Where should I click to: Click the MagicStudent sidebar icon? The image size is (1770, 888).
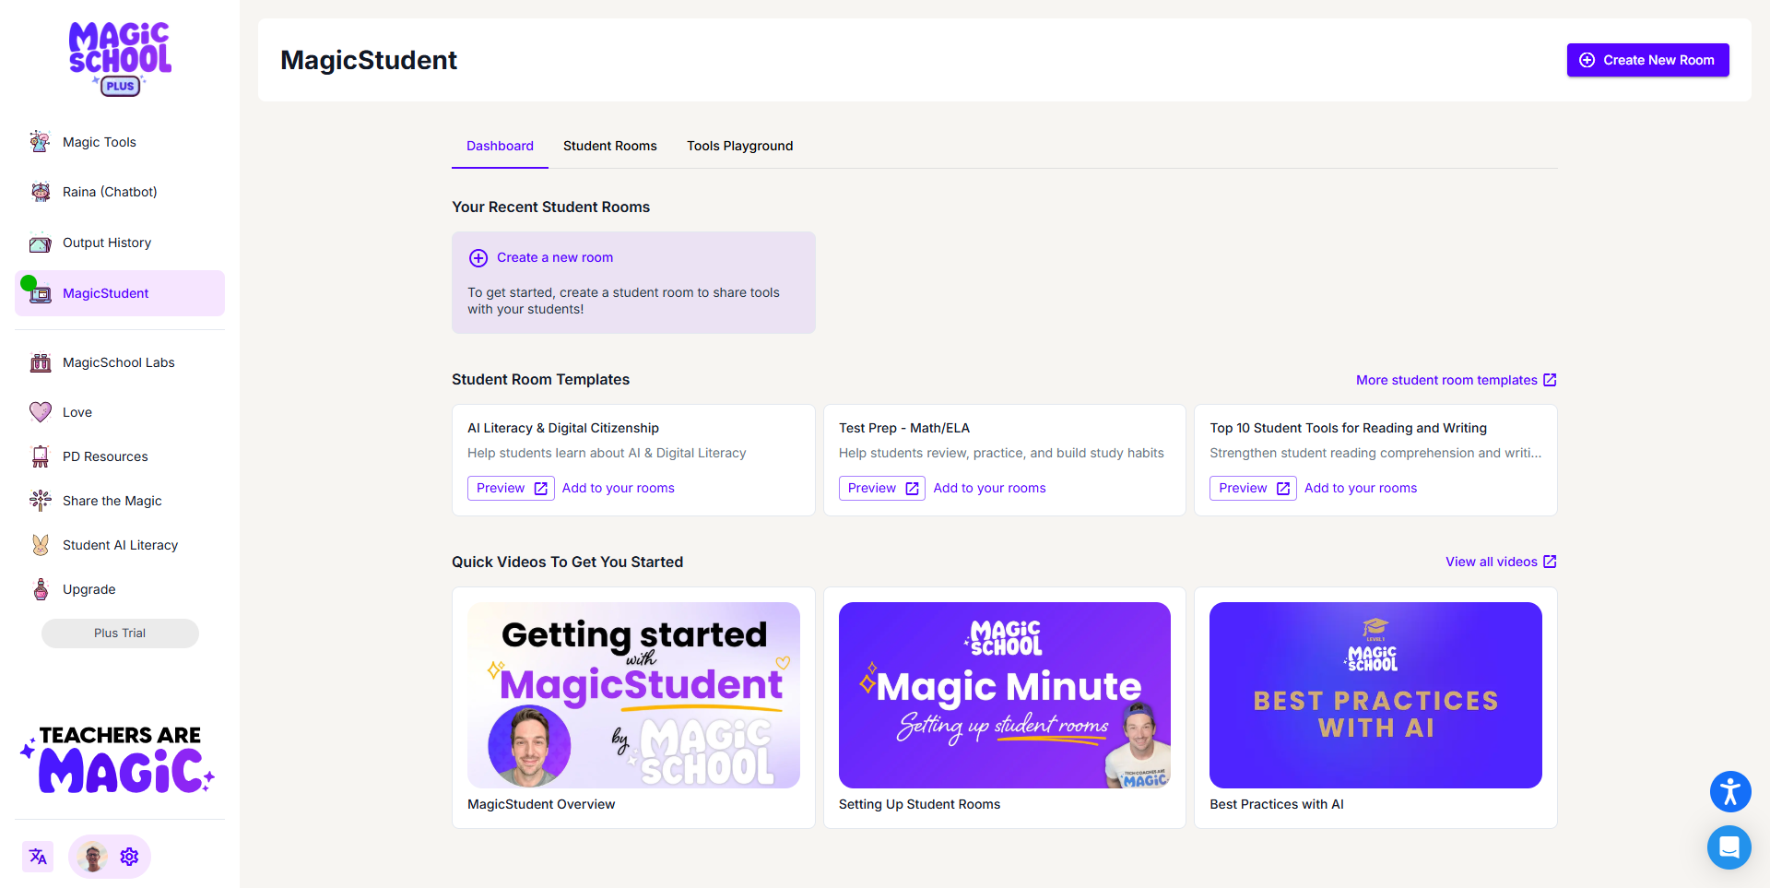coord(40,293)
